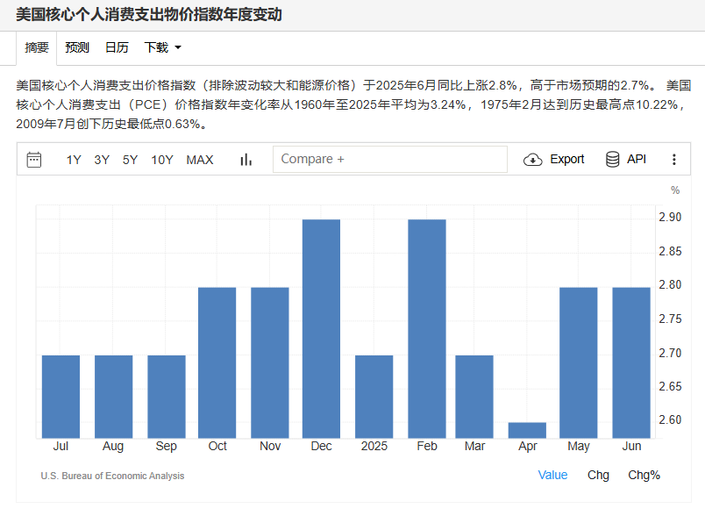Viewport: 705px width, 516px height.
Task: Switch to the 摘要 tab
Action: [37, 47]
